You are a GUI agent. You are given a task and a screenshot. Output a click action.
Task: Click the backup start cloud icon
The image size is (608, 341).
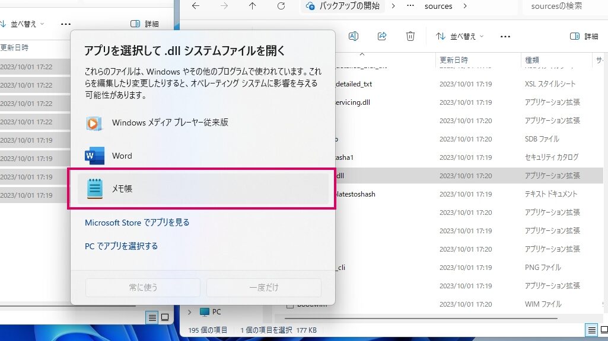[x=310, y=6]
